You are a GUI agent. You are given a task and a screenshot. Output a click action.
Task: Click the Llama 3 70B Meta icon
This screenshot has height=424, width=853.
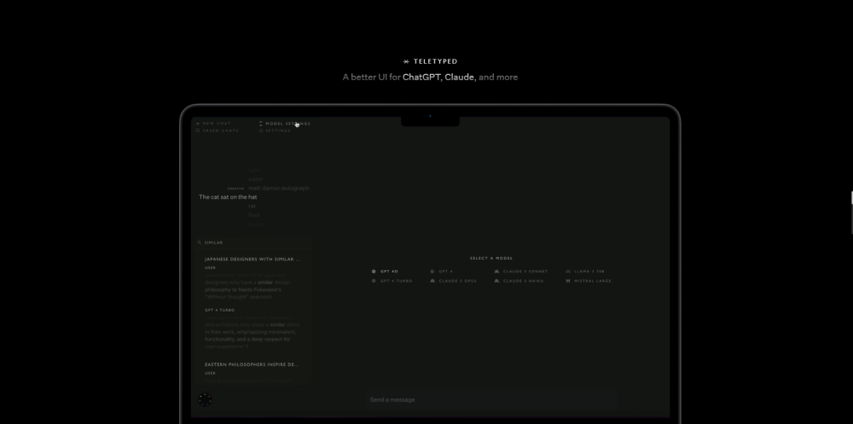(568, 271)
